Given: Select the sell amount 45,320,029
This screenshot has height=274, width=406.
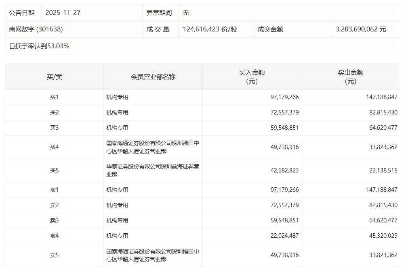Looking at the screenshot, I should coord(383,236).
